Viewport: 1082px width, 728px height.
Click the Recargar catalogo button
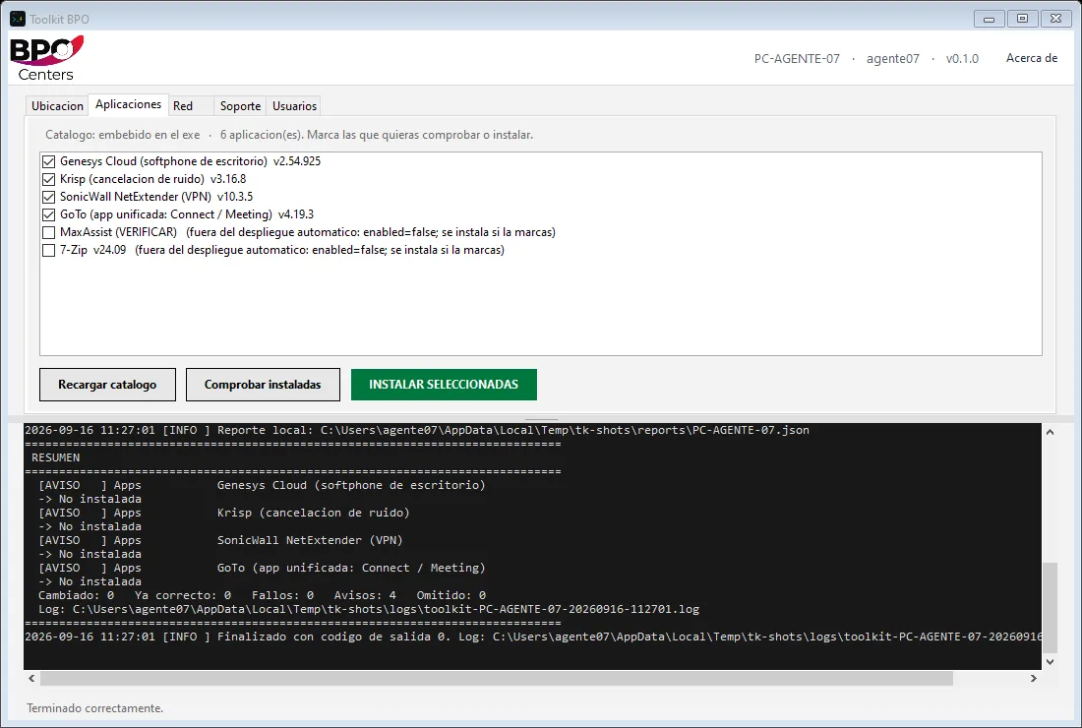[107, 385]
